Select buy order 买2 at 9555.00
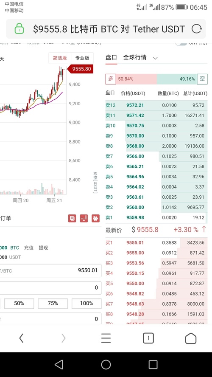Viewport: 212px width, 377px height. 156,253
